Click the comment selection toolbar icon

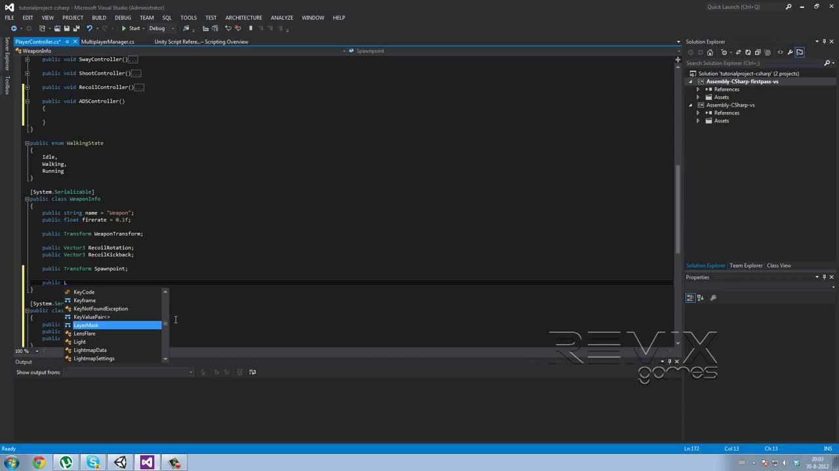pyautogui.click(x=228, y=29)
